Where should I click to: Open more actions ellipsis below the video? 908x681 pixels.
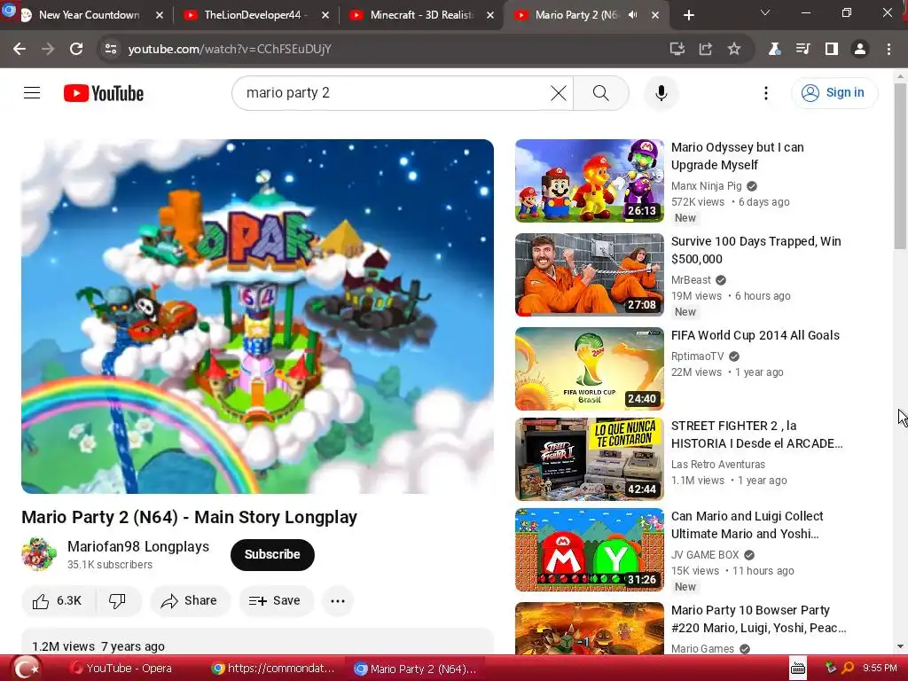(338, 601)
